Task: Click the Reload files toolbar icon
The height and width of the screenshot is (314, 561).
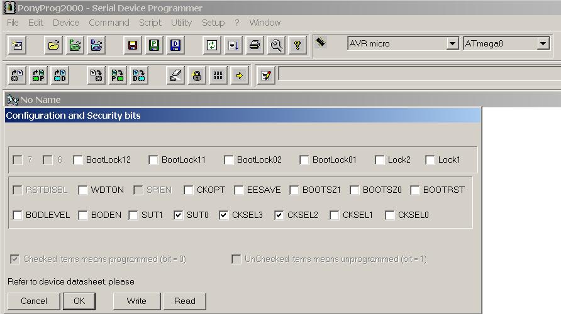Action: tap(213, 45)
